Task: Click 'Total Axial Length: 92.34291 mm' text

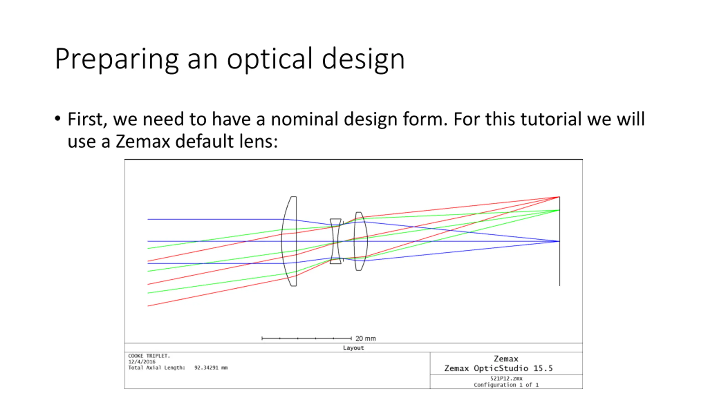Action: (178, 368)
